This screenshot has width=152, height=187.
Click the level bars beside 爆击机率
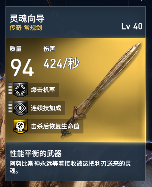point(10,88)
